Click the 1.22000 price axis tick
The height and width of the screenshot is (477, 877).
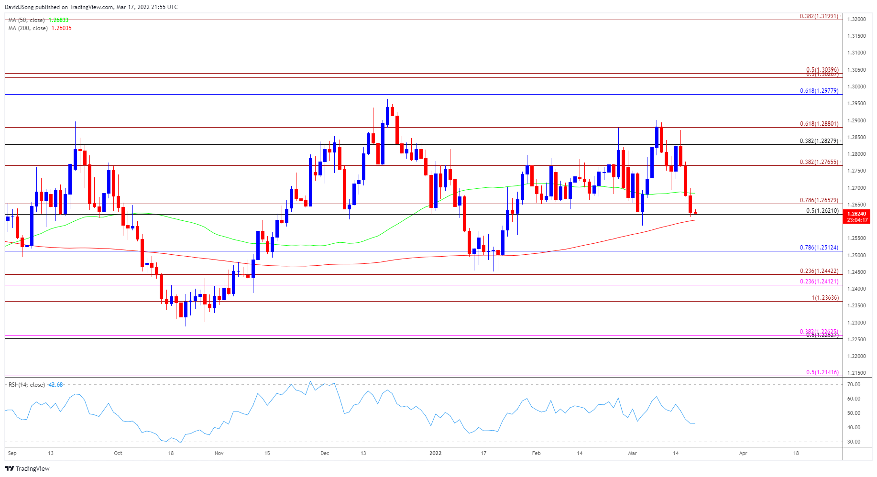856,356
